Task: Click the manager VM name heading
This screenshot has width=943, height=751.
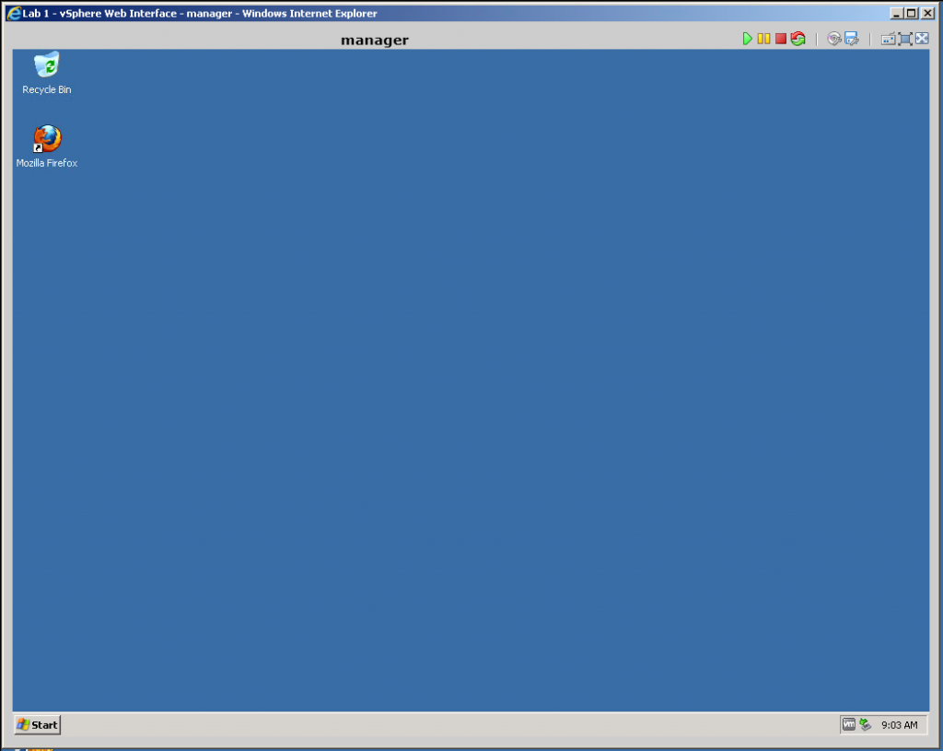Action: pyautogui.click(x=374, y=40)
